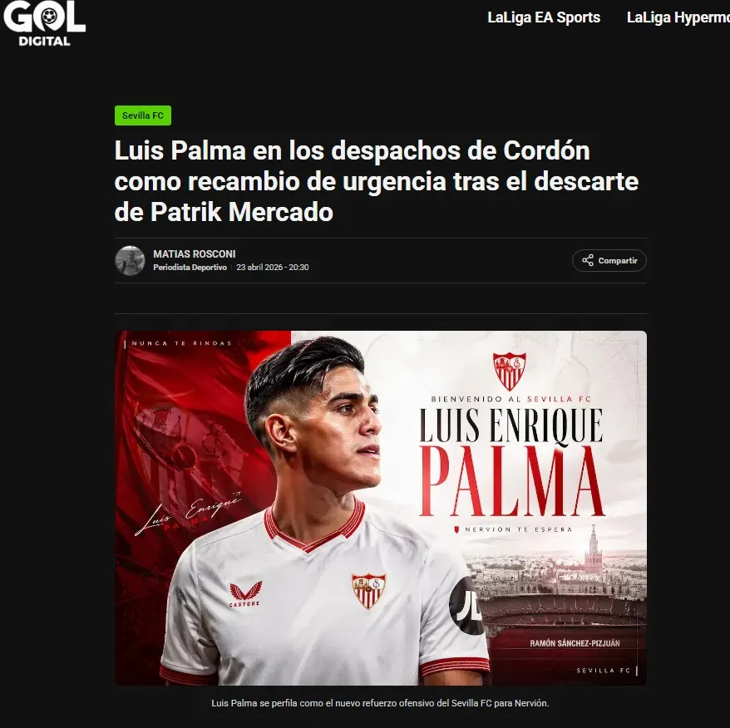Click the green Sevilla FC category tag

[143, 116]
